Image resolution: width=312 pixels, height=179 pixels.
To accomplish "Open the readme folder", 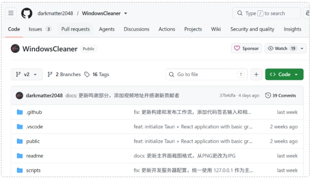I will pos(35,156).
